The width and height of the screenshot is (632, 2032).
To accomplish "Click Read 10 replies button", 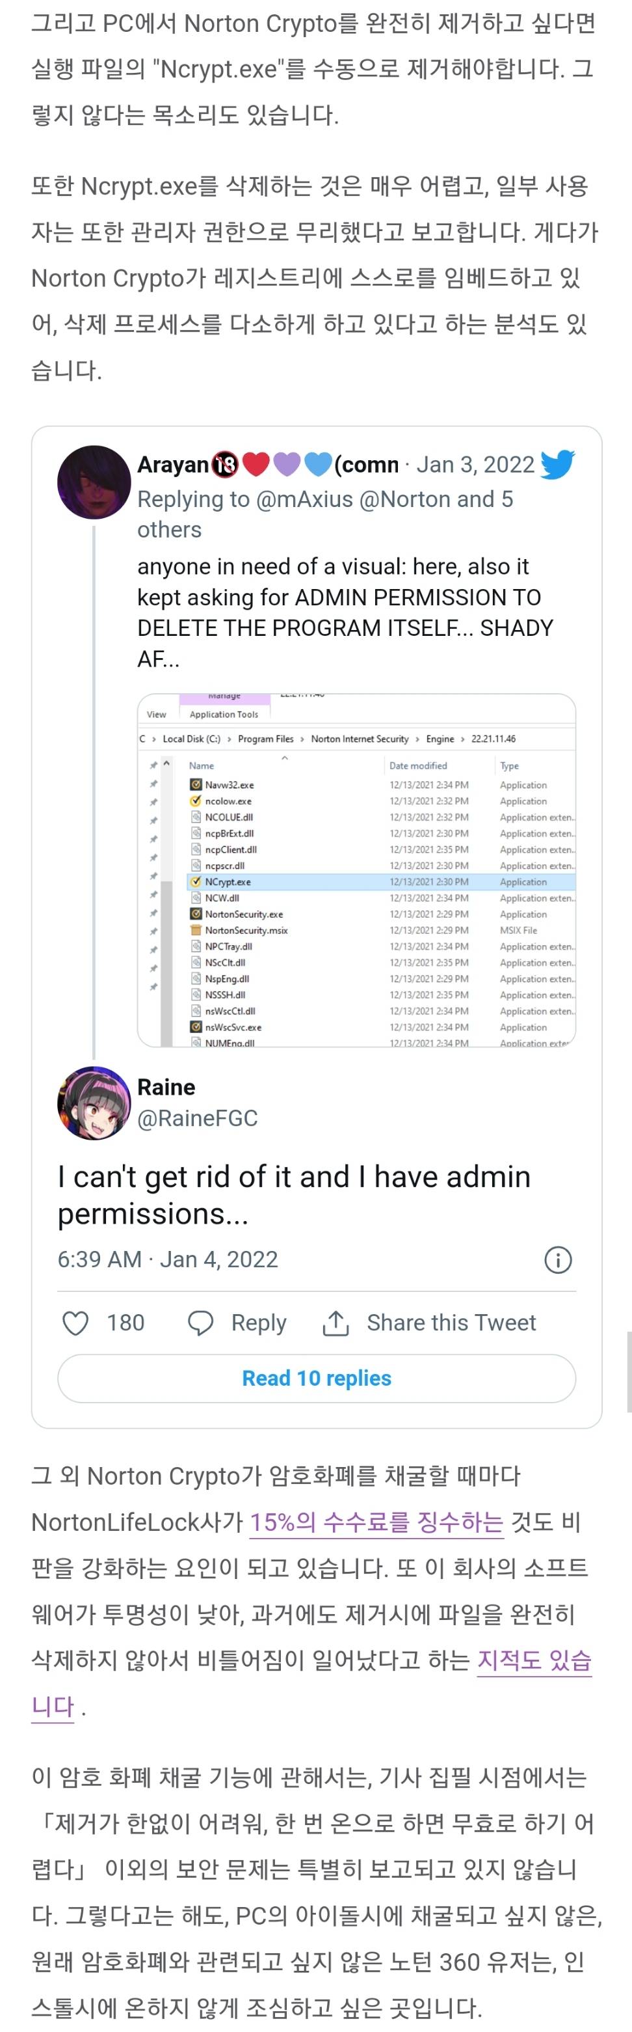I will (317, 1378).
